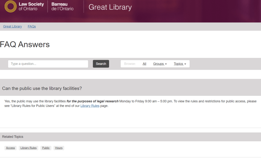
Task: Go to Great Library in the breadcrumb
Action: (12, 26)
